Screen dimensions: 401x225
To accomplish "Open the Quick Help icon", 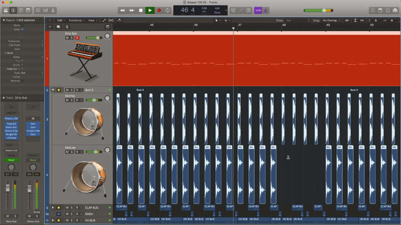I will point(21,11).
